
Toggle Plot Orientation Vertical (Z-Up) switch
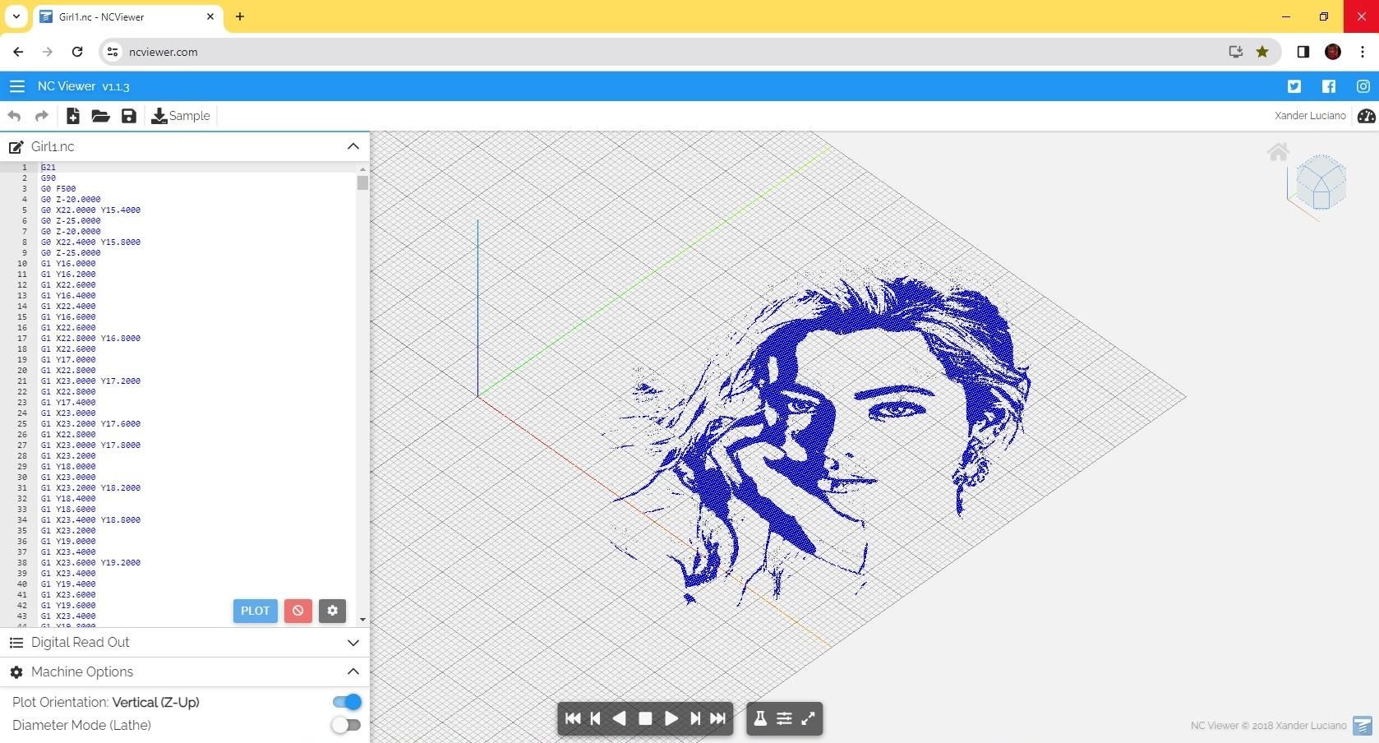(x=347, y=702)
